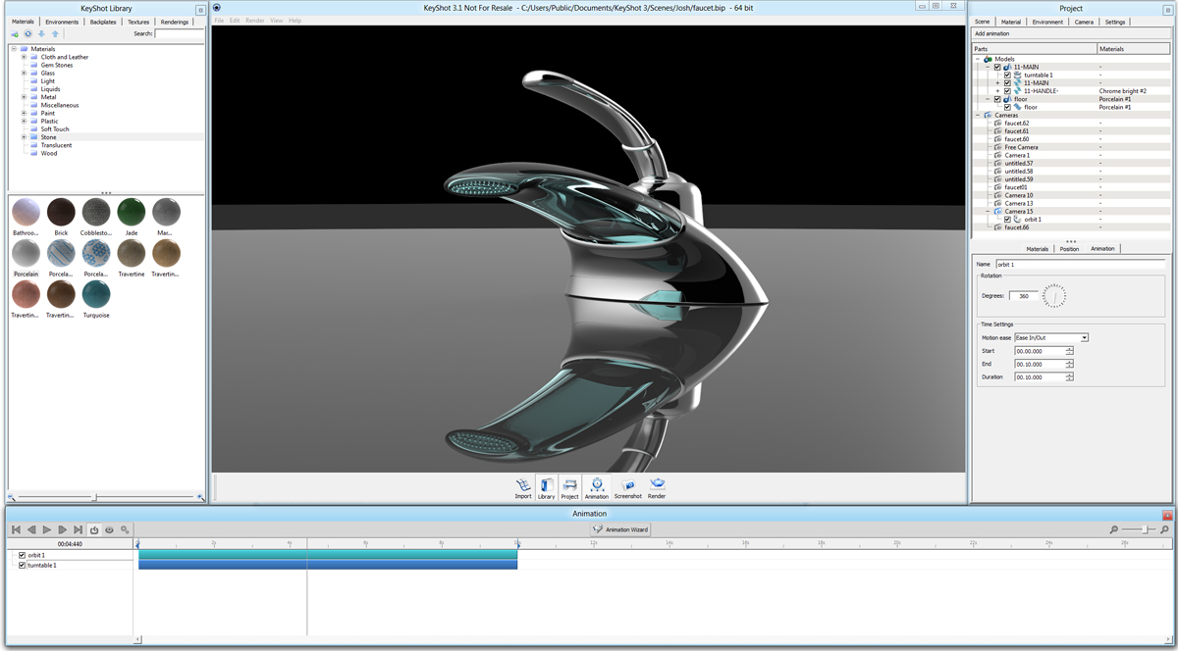Uncheck the 11-HANDLE part visibility checkbox

point(1007,91)
